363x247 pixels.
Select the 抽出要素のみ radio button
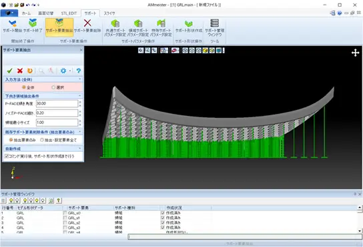click(x=11, y=140)
